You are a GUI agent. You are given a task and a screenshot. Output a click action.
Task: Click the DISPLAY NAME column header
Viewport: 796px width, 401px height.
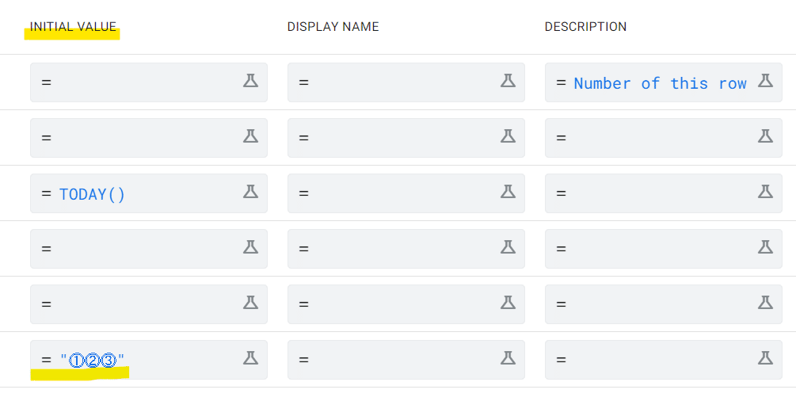tap(333, 27)
